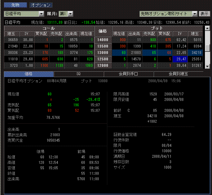Switch to the 先物 tab
Viewport: 212px width, 195px height.
point(15,5)
